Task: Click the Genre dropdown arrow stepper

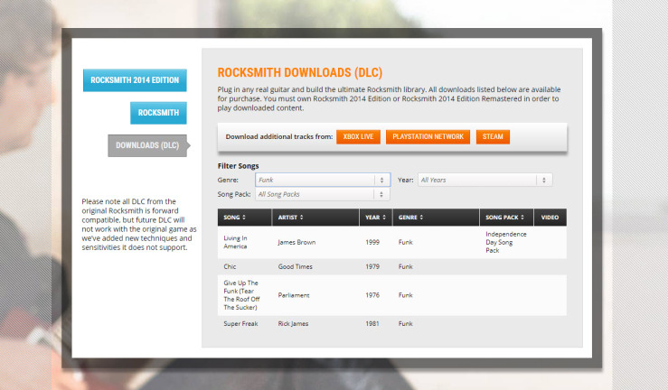Action: pos(381,180)
